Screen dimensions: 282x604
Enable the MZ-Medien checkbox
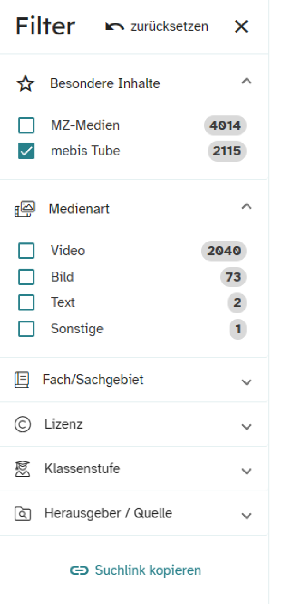click(x=26, y=126)
